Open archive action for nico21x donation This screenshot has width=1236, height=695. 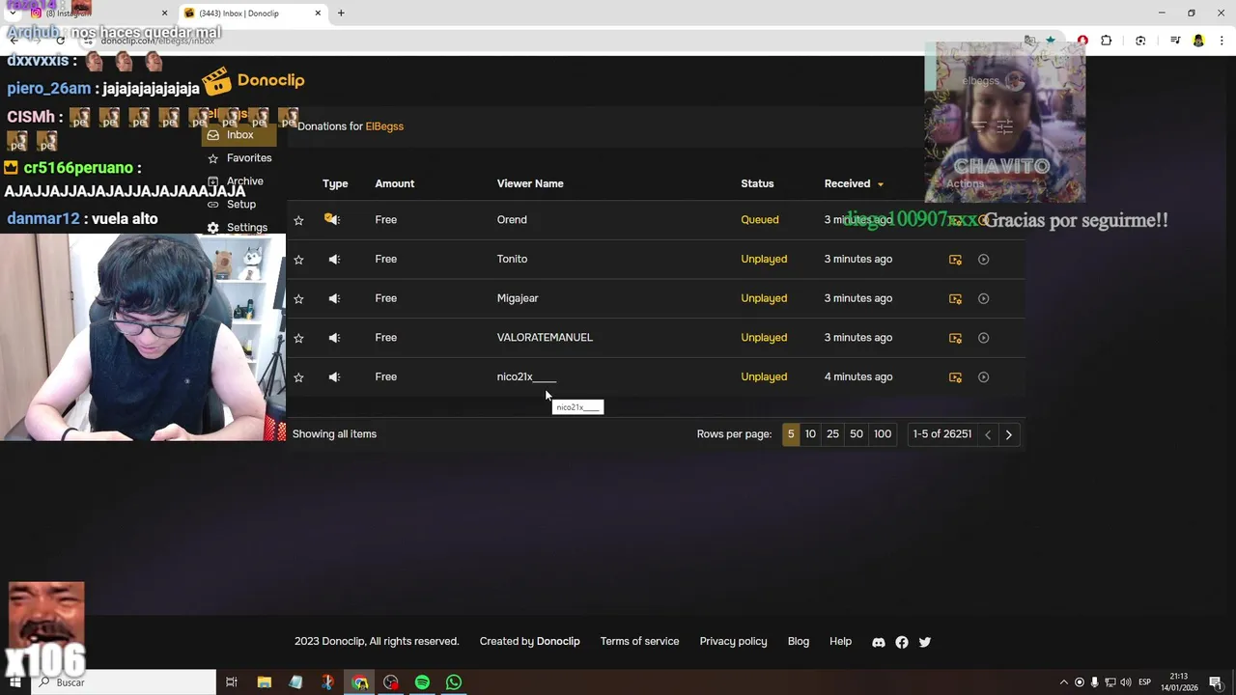[x=955, y=377]
